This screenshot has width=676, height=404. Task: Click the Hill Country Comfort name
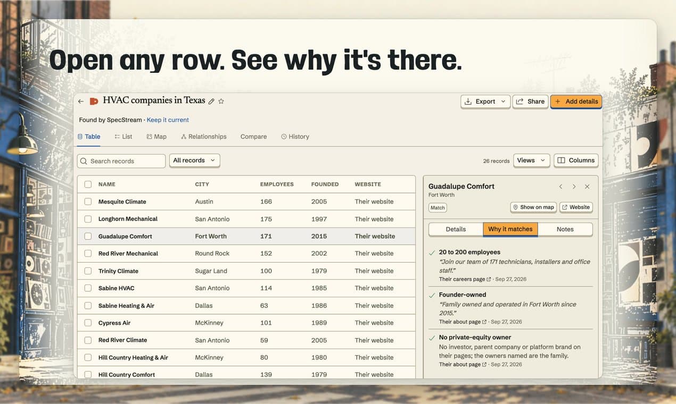tap(127, 374)
